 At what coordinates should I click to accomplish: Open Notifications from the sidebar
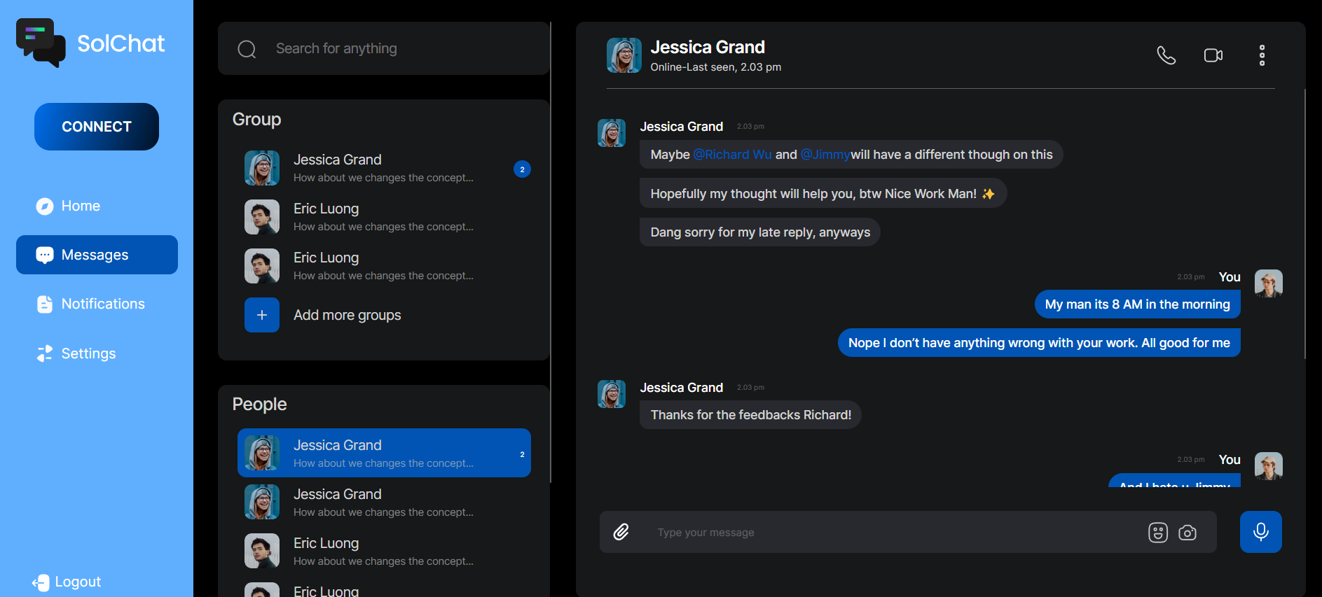coord(102,304)
